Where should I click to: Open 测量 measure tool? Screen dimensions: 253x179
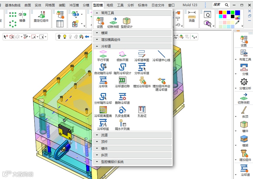click(x=192, y=17)
